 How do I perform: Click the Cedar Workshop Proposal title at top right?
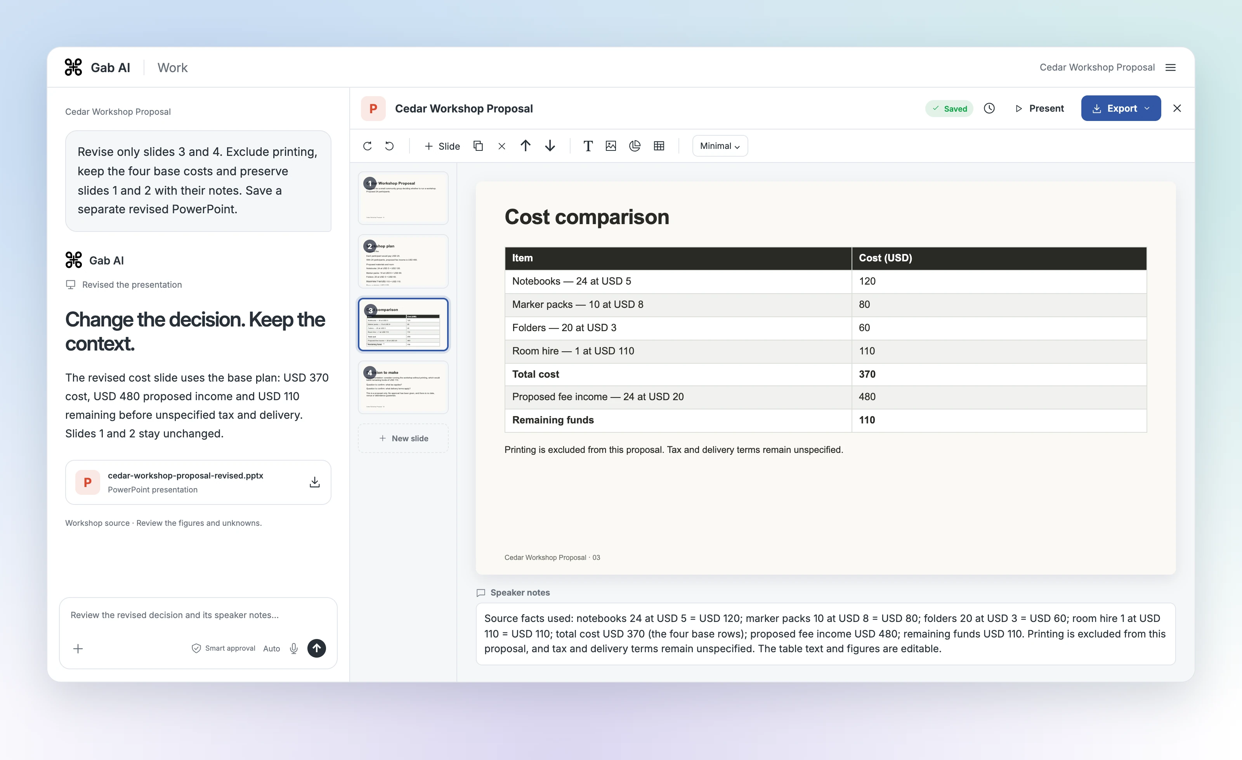1097,67
